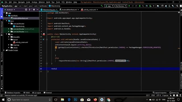
Task: Open the AVD Manager device icon
Action: point(169,6)
